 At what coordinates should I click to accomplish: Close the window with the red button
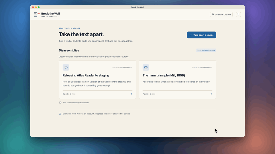(33, 7)
